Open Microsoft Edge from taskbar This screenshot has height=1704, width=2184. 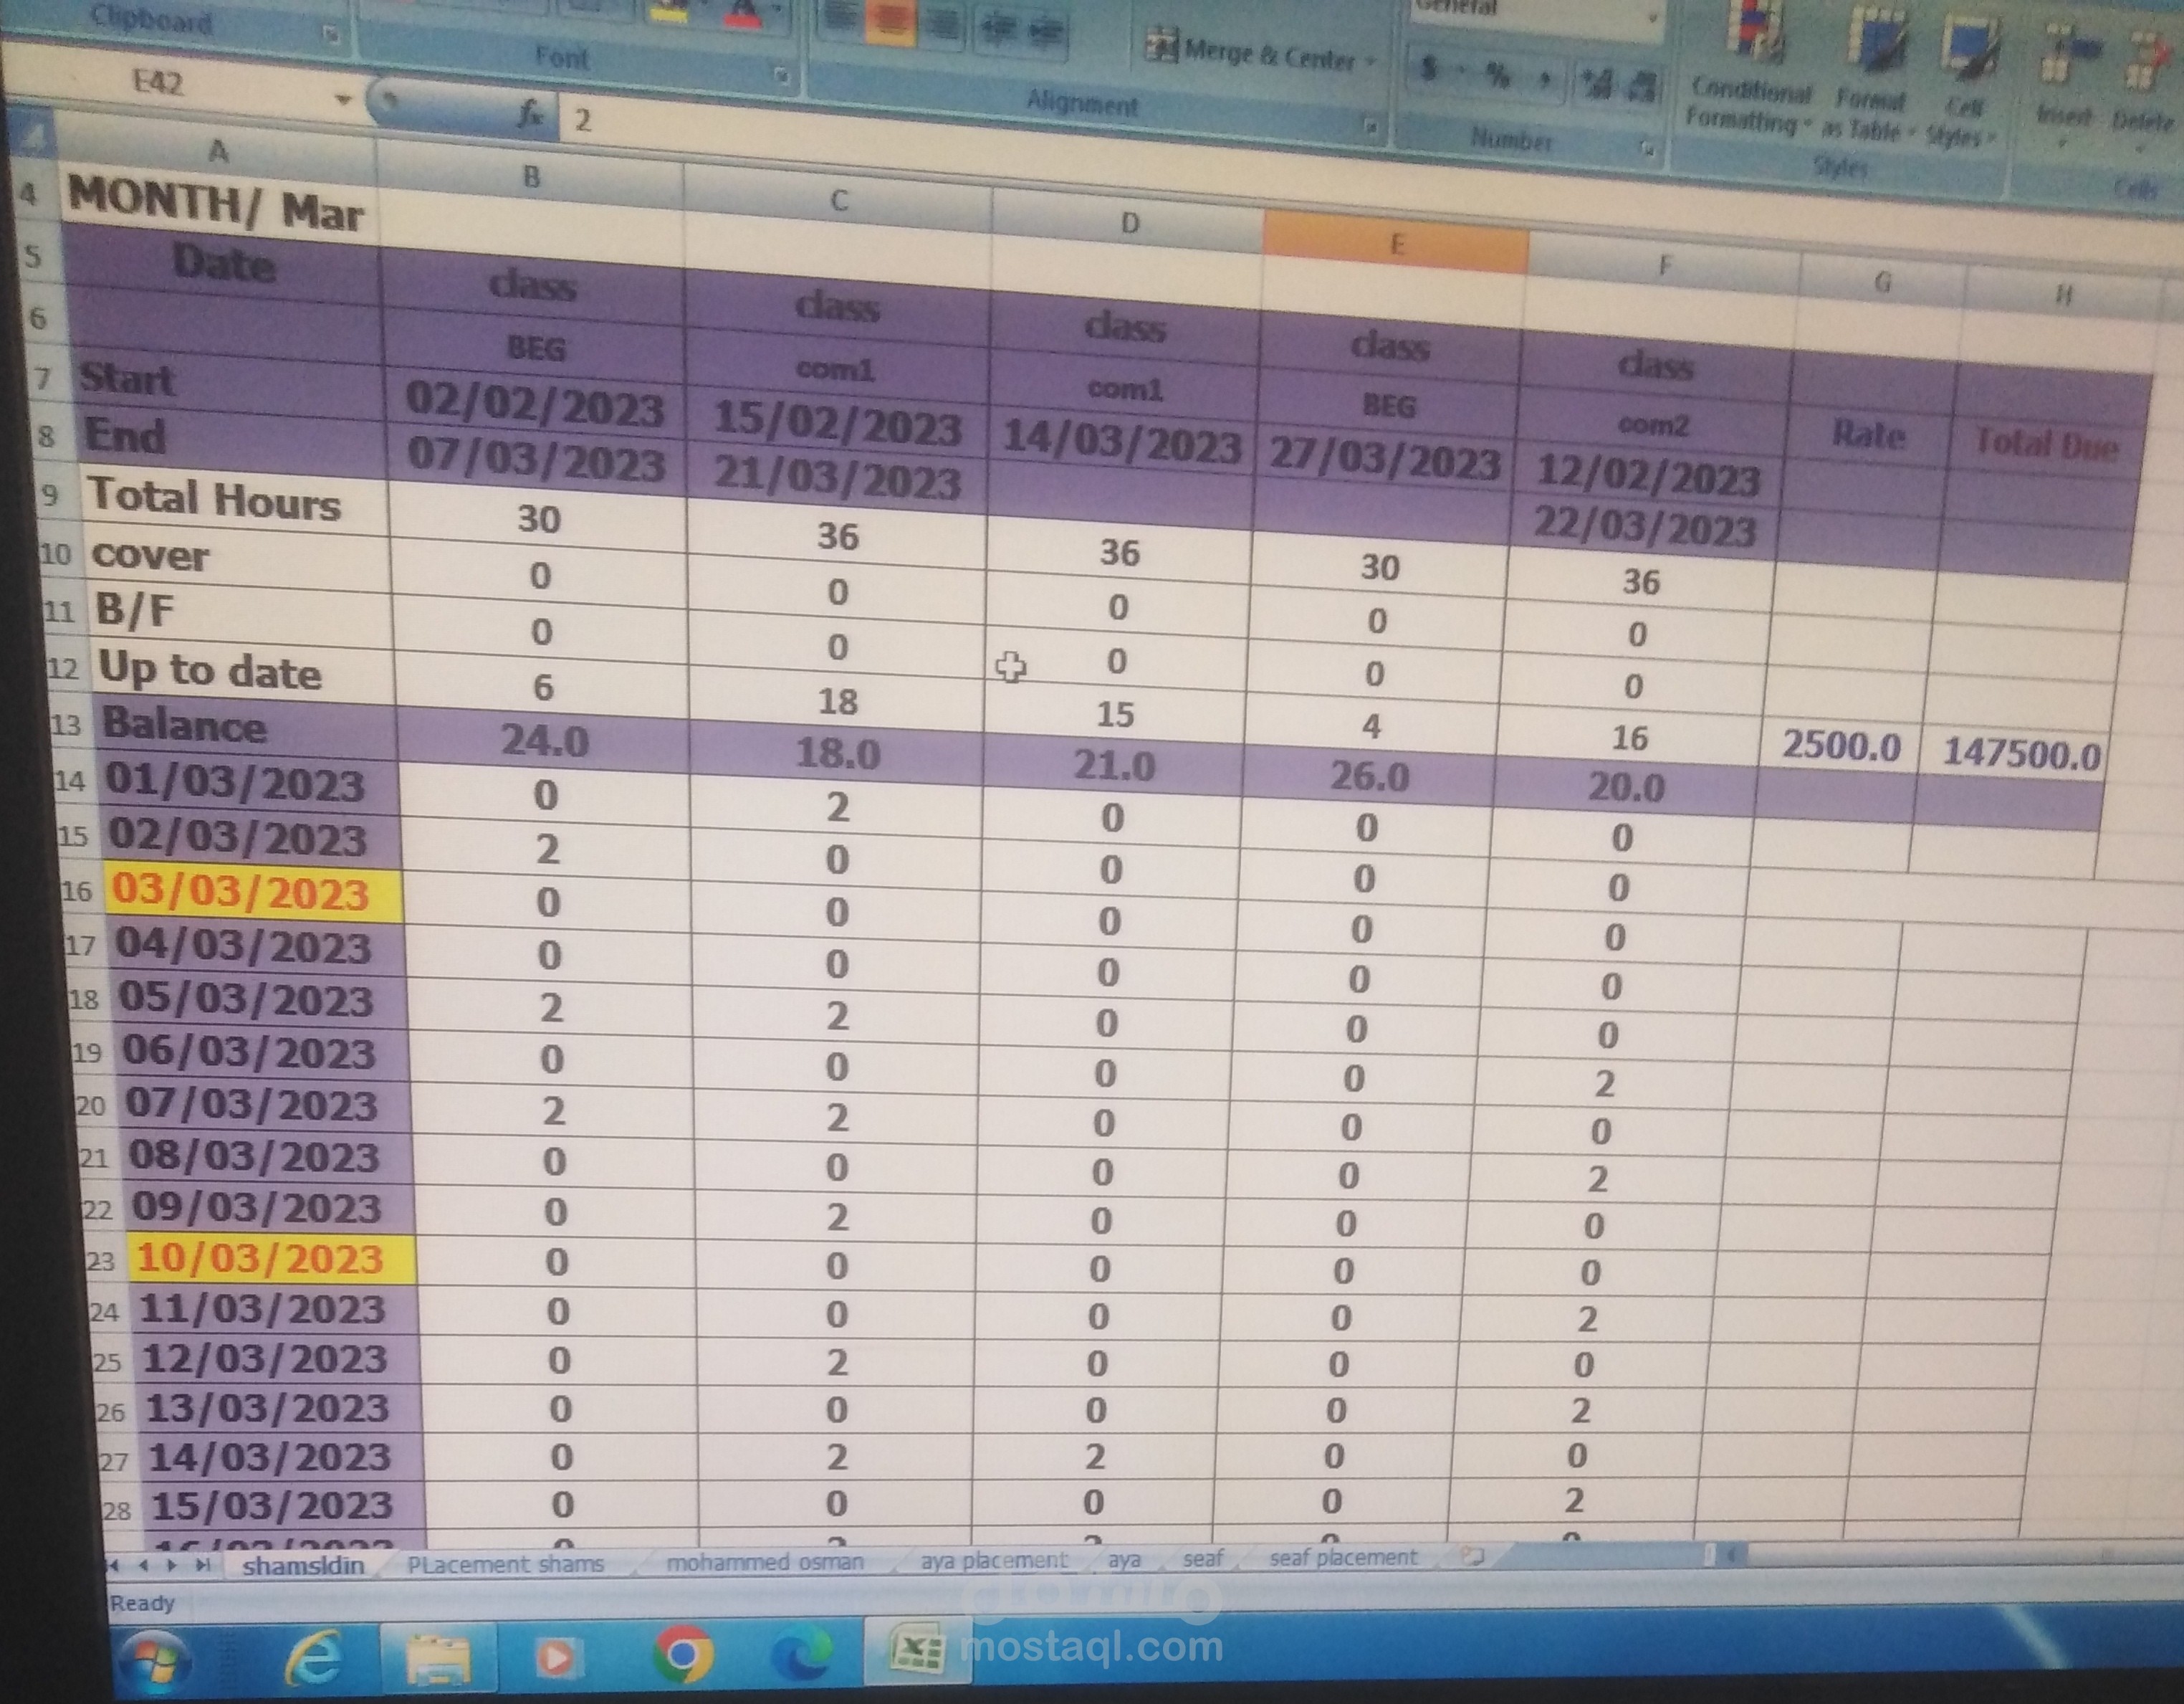coord(803,1651)
